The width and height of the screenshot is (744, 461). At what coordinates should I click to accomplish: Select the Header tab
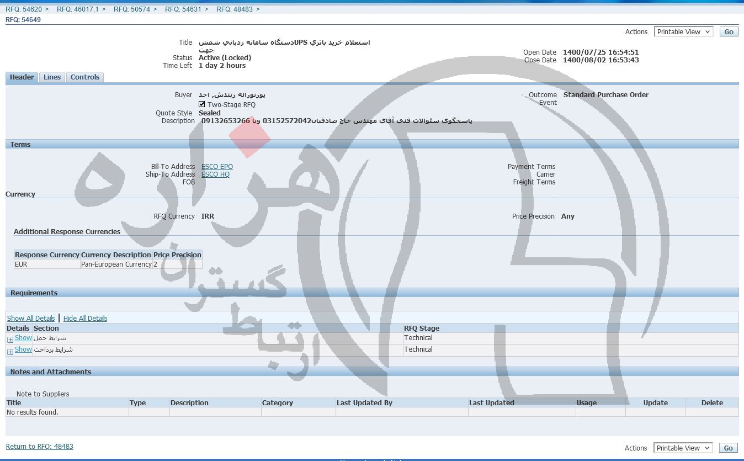coord(22,77)
